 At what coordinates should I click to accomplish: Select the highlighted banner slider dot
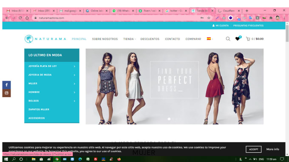pyautogui.click(x=169, y=119)
